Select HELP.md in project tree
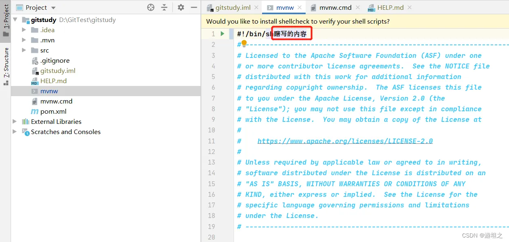The height and width of the screenshot is (242, 509). (x=53, y=81)
